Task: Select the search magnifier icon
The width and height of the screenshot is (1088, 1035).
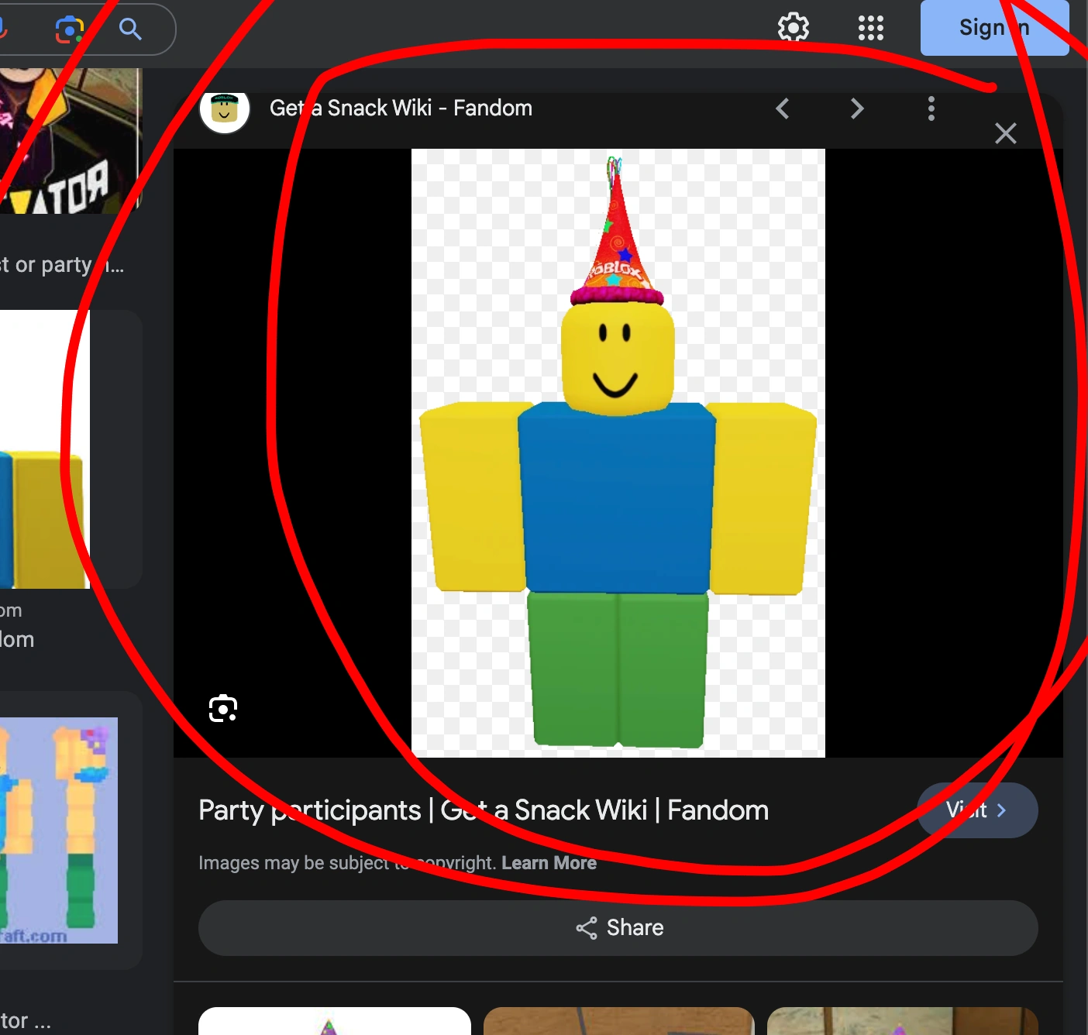Action: [129, 29]
